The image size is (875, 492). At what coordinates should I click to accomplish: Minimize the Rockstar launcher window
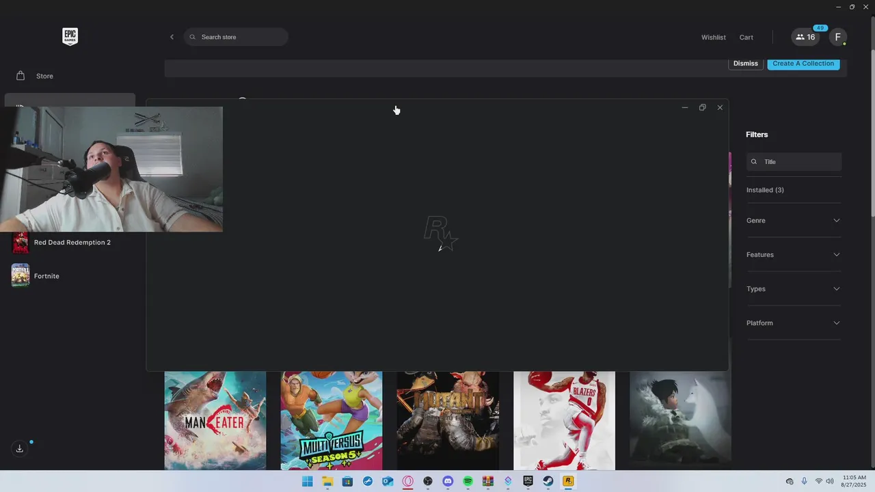click(x=685, y=107)
